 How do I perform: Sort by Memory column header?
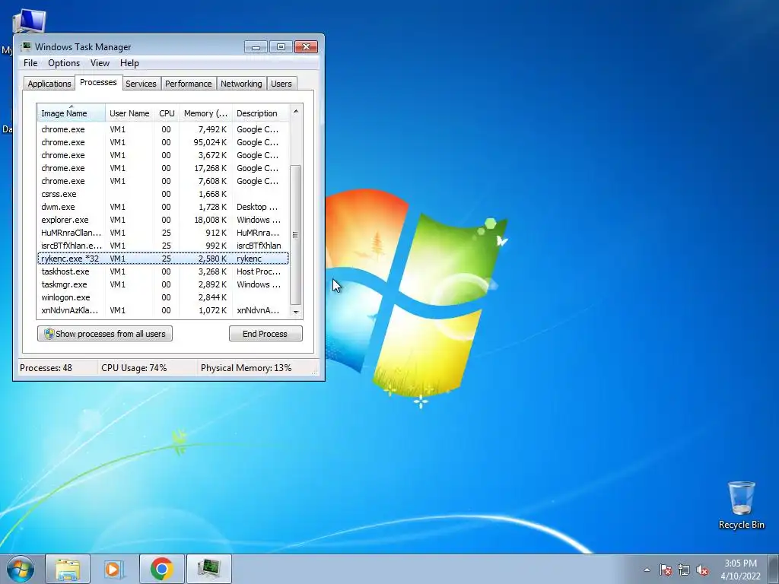(x=205, y=113)
